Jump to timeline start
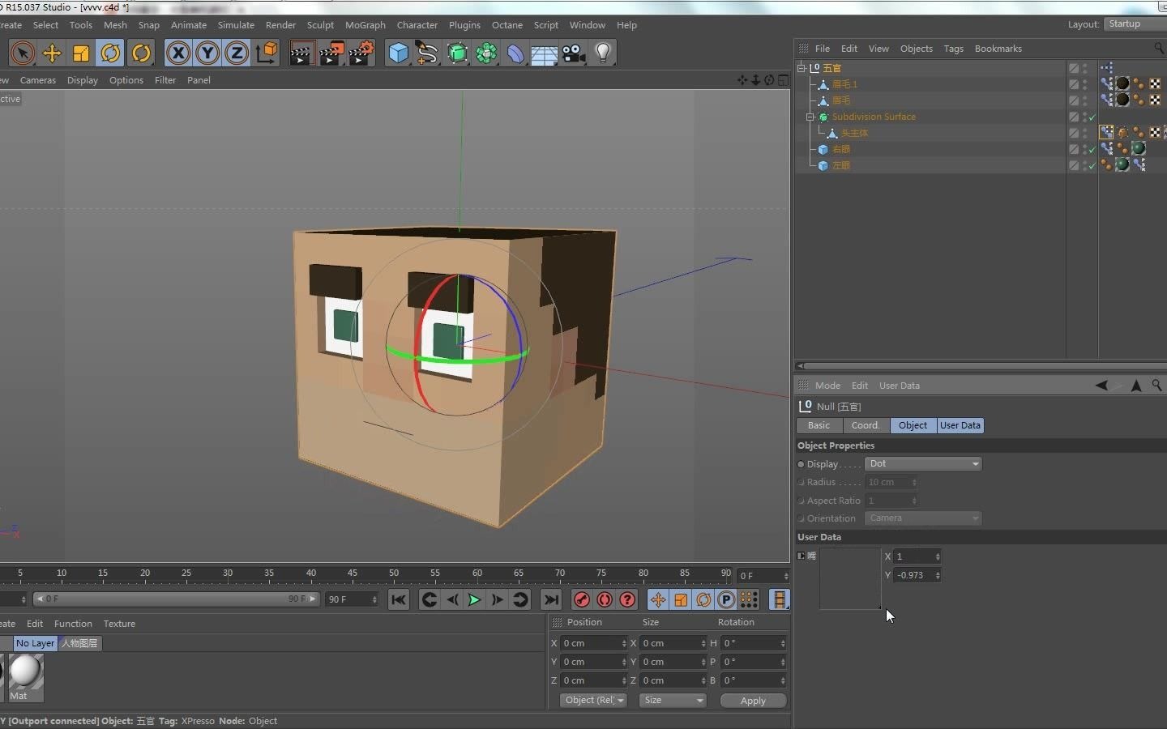1167x729 pixels. tap(398, 600)
